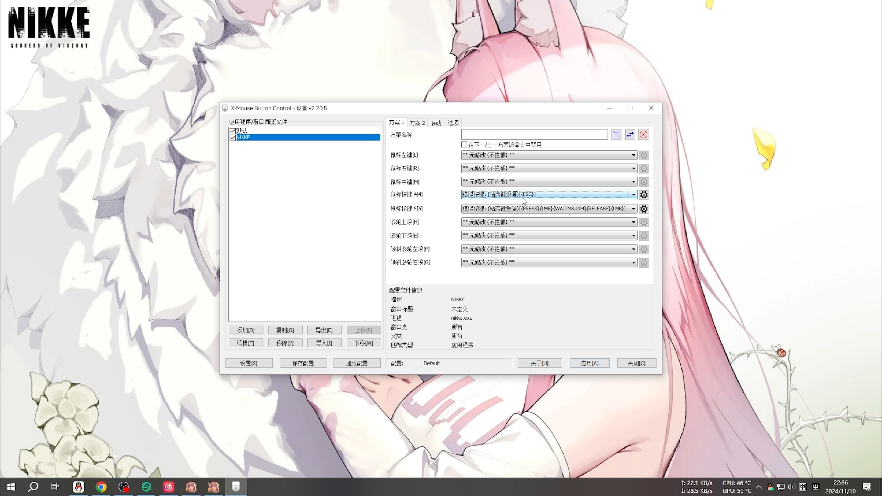882x496 pixels.
Task: Open the 鼠标右键[R] action dropdown
Action: [549, 169]
